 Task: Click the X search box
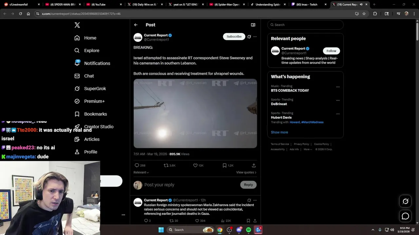[305, 25]
